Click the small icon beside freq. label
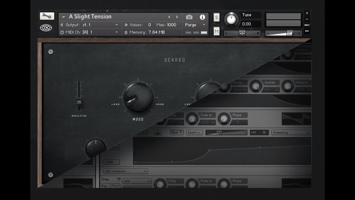Image resolution: width=355 pixels, height=200 pixels. [x=119, y=179]
